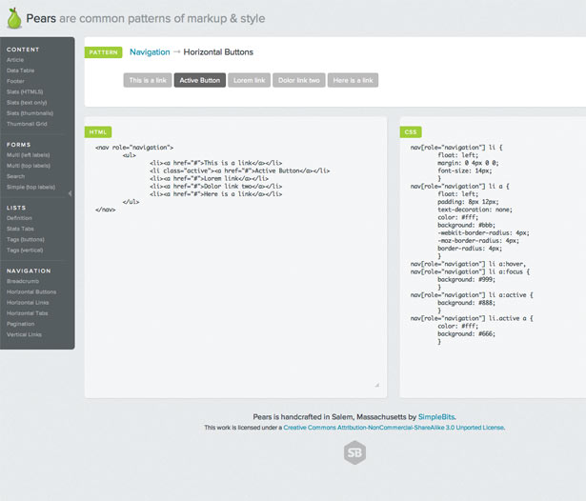Click the 'Lorem link' button
The width and height of the screenshot is (586, 501).
click(x=250, y=80)
